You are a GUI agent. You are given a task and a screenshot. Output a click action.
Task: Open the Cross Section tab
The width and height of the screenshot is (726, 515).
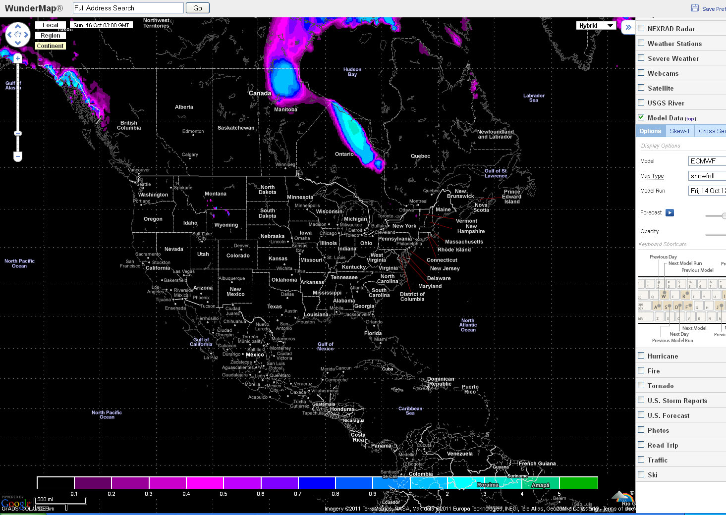[x=711, y=131]
